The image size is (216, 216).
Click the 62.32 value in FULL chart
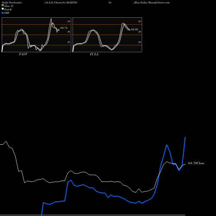[x=135, y=29]
